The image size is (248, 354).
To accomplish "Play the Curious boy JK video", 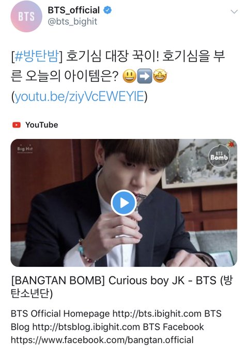I will tap(124, 203).
